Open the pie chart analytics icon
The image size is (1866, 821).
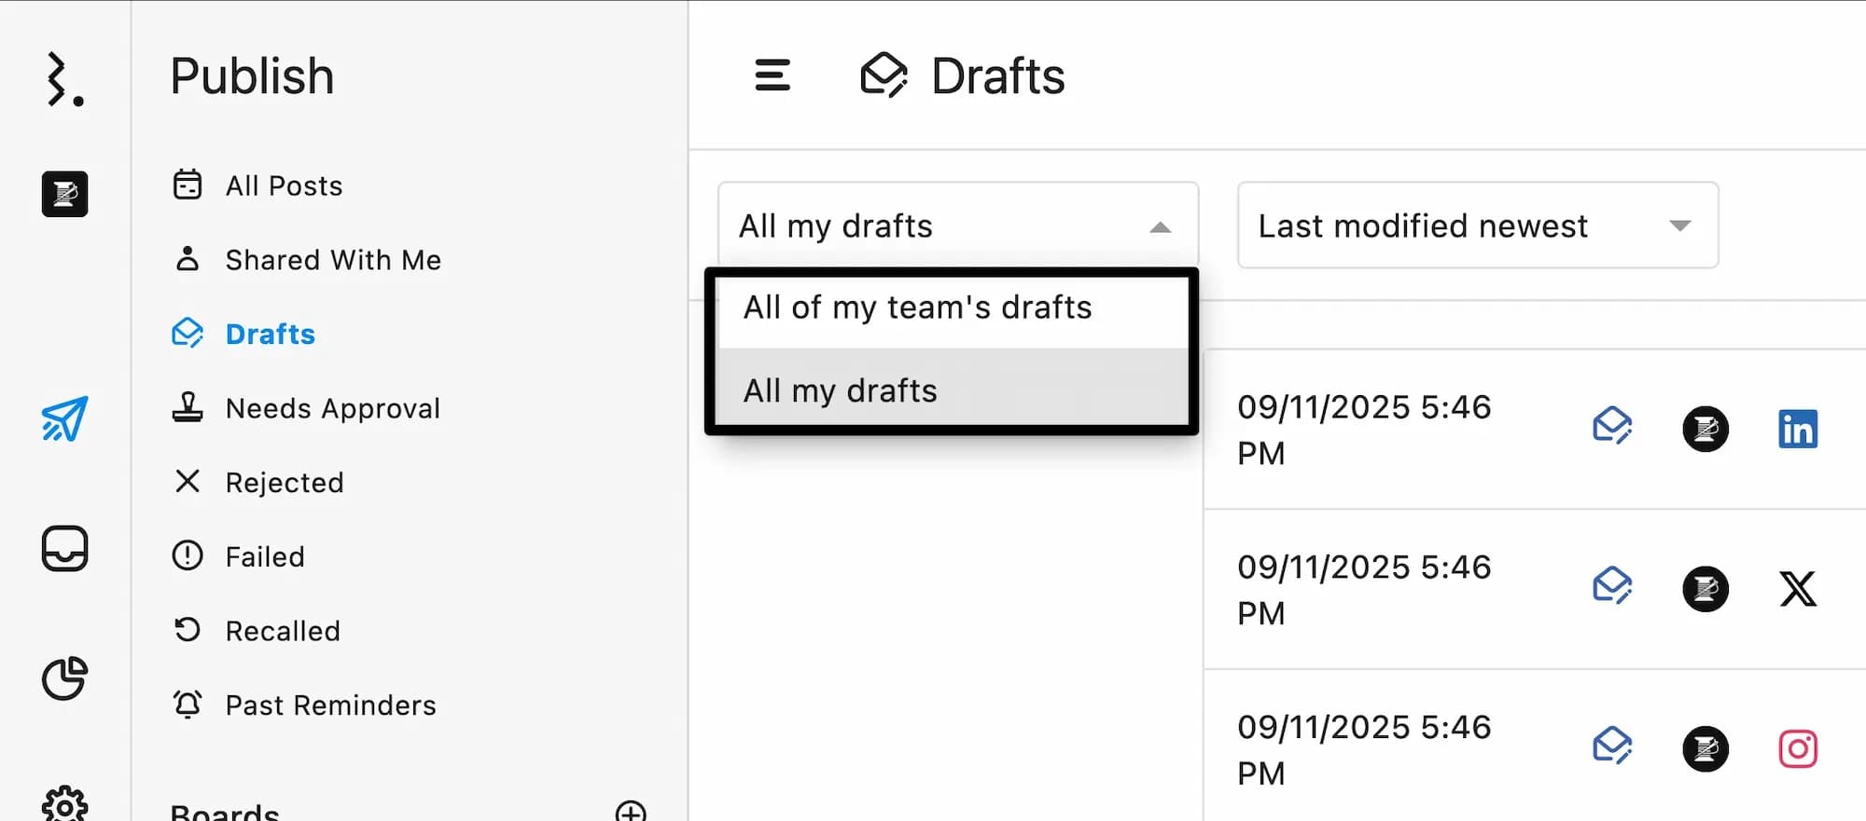tap(64, 677)
